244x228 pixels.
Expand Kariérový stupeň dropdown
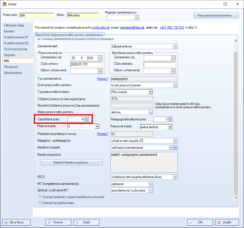pos(171,148)
